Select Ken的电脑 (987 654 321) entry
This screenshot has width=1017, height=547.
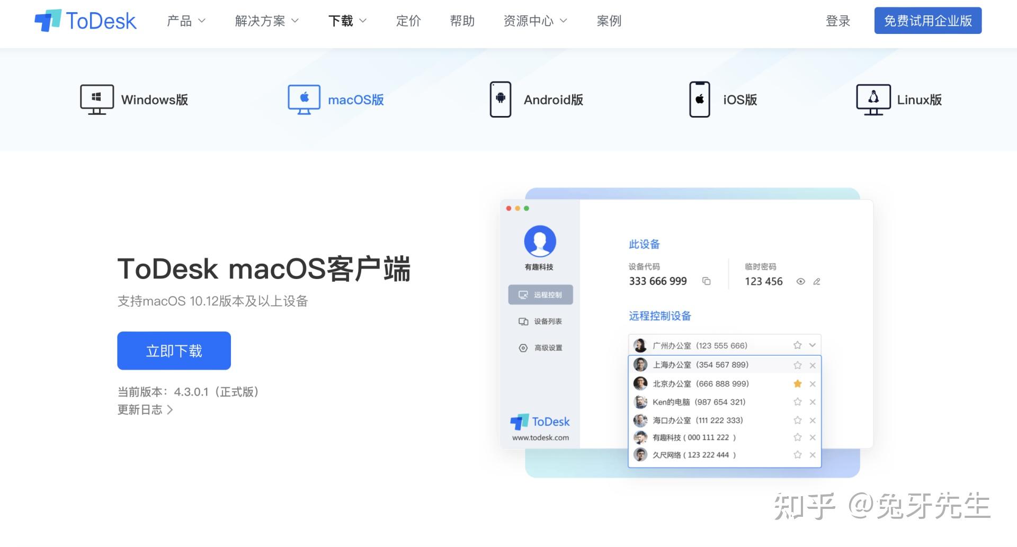[x=725, y=402]
